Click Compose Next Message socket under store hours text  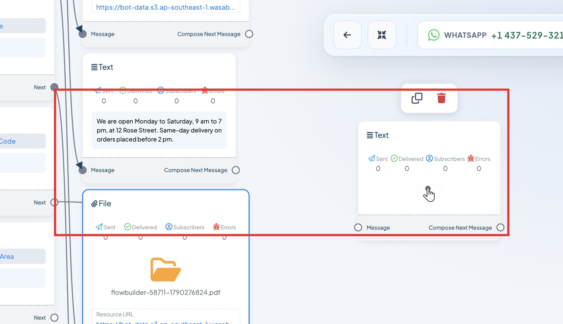coord(236,170)
